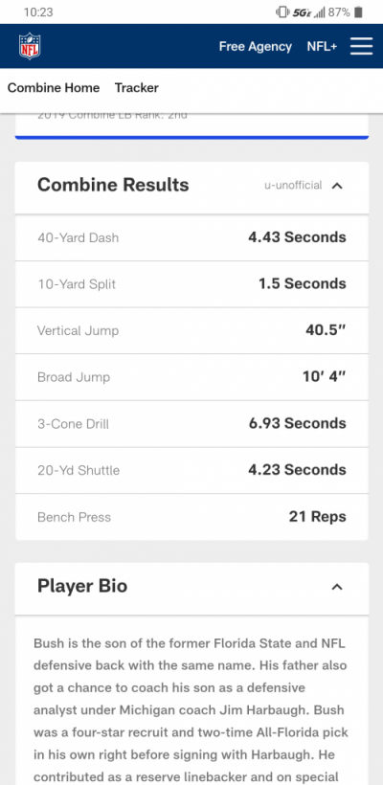Image resolution: width=383 pixels, height=785 pixels.
Task: Open the hamburger menu
Action: (x=362, y=46)
